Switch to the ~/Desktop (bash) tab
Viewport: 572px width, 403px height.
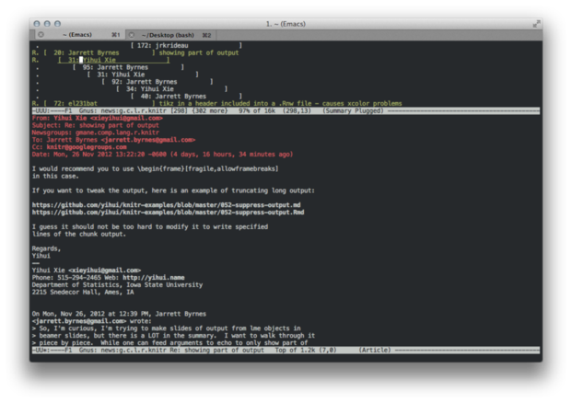click(175, 35)
